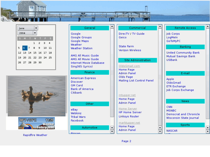Open Mutual Savings Bank
This screenshot has width=210, height=157.
point(181,56)
